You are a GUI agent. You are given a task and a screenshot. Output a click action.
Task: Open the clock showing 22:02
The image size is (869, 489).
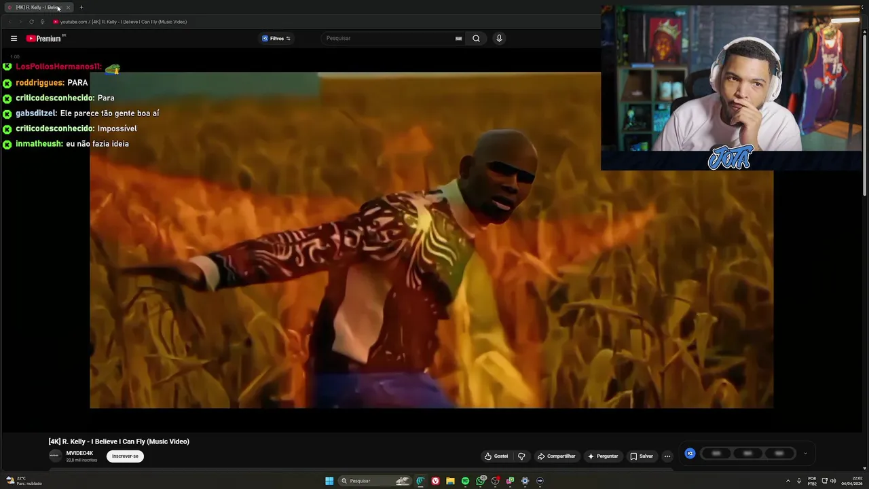[x=851, y=481]
